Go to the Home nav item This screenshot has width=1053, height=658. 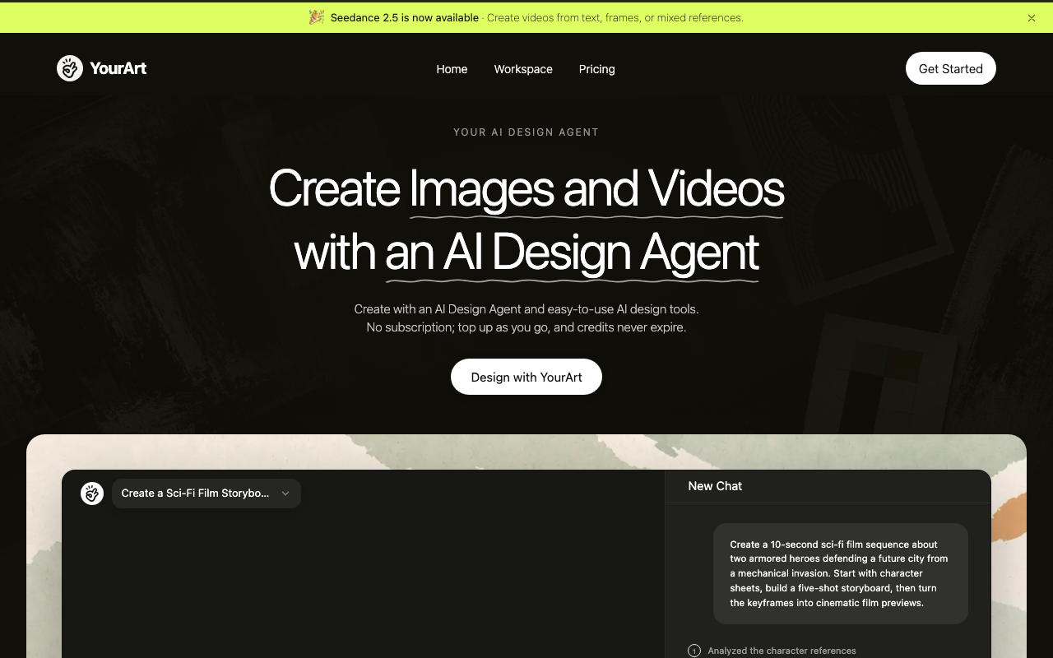[452, 69]
